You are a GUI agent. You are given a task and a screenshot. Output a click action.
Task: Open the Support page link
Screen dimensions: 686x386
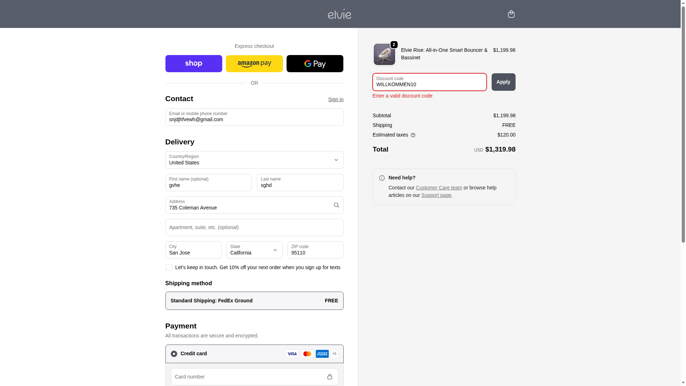point(436,195)
